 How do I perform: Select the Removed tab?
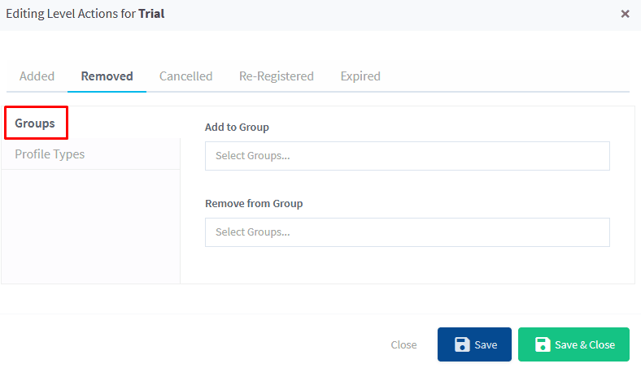[107, 76]
